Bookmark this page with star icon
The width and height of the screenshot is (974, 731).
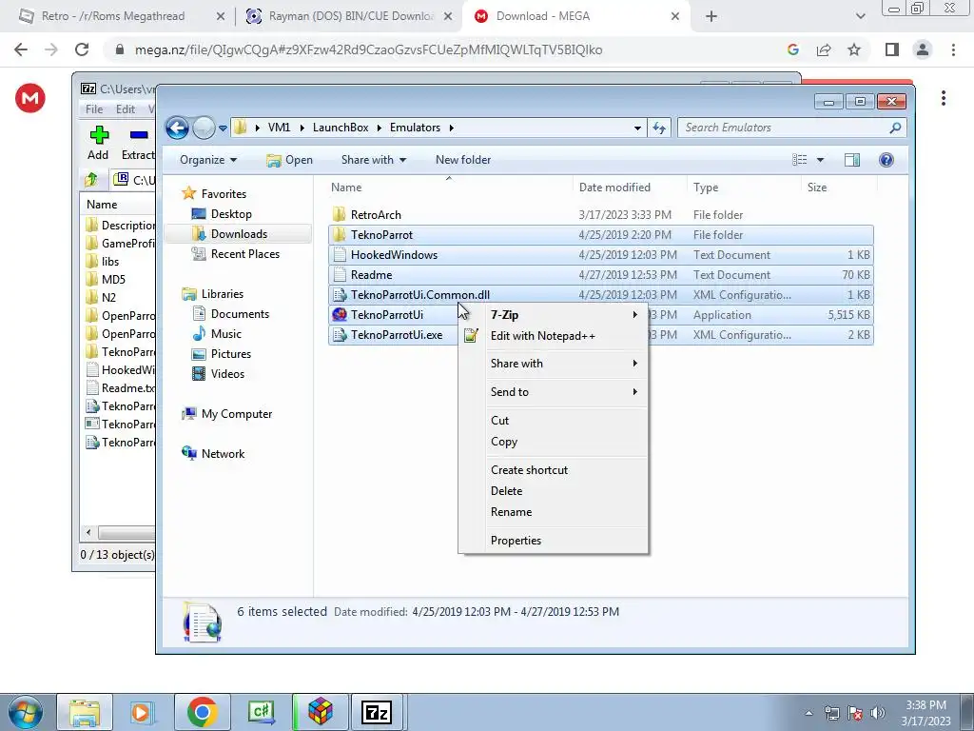(854, 49)
